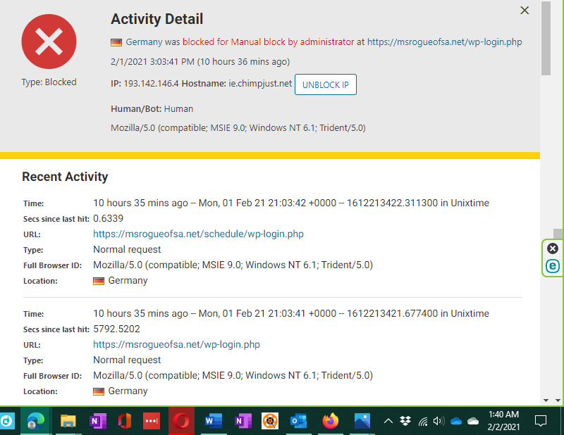This screenshot has height=435, width=564.
Task: Click the red Blocked status icon
Action: click(49, 42)
